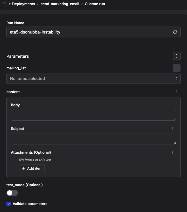Click into the Subject text area
The image size is (187, 212).
click(94, 139)
